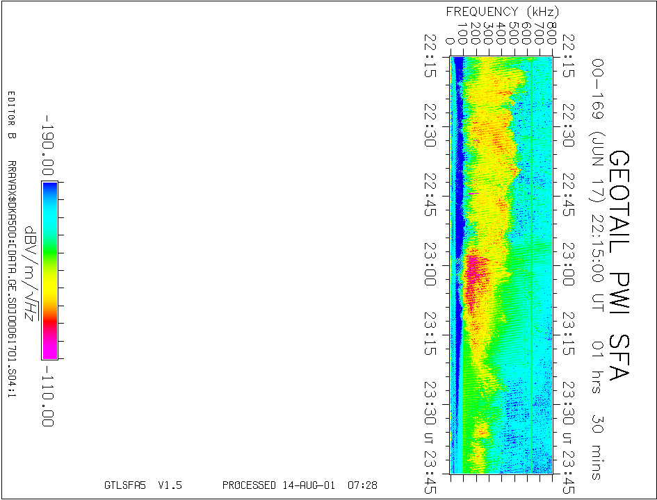Click the 22:45 time label left of spectrogram

[430, 194]
